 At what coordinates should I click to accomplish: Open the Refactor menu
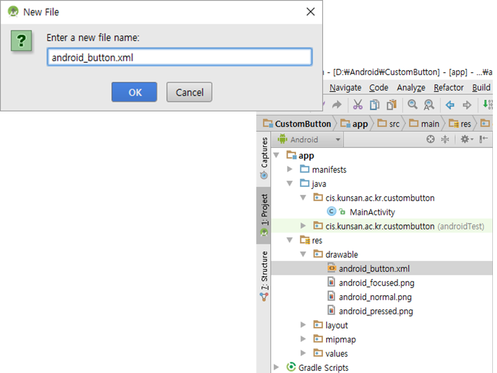click(x=448, y=88)
